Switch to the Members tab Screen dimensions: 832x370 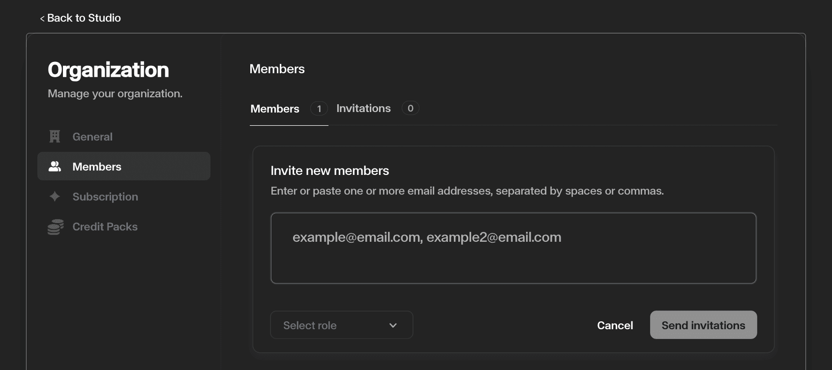click(x=274, y=109)
